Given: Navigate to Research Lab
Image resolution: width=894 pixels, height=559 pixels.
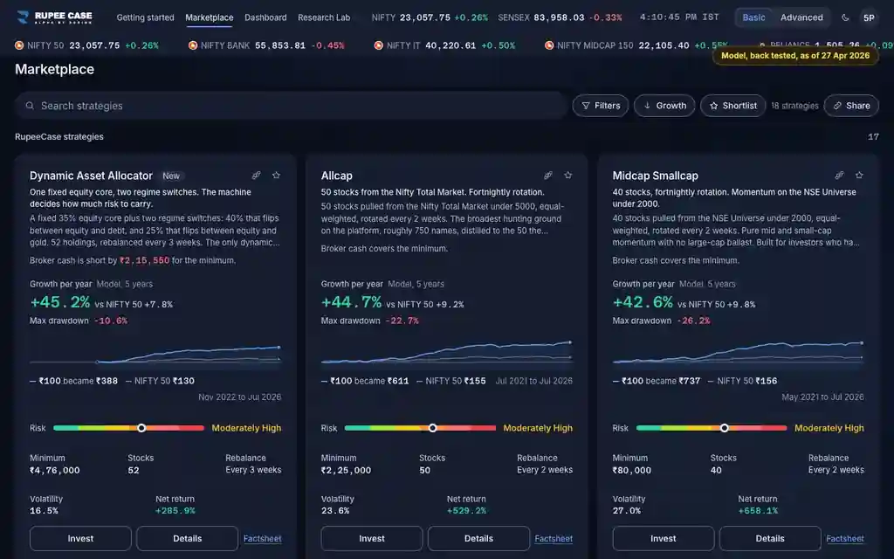Looking at the screenshot, I should (x=324, y=17).
